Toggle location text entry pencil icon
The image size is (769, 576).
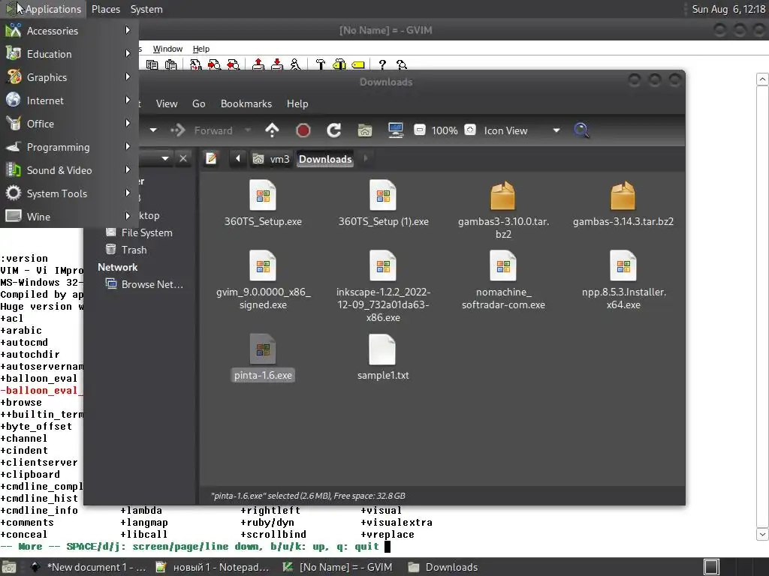click(x=211, y=159)
